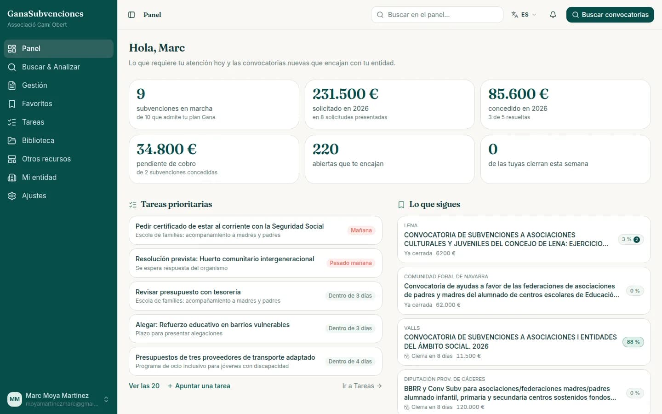Viewport: 662px width, 414px height.
Task: Open the Lena convocatoria card
Action: point(524,240)
